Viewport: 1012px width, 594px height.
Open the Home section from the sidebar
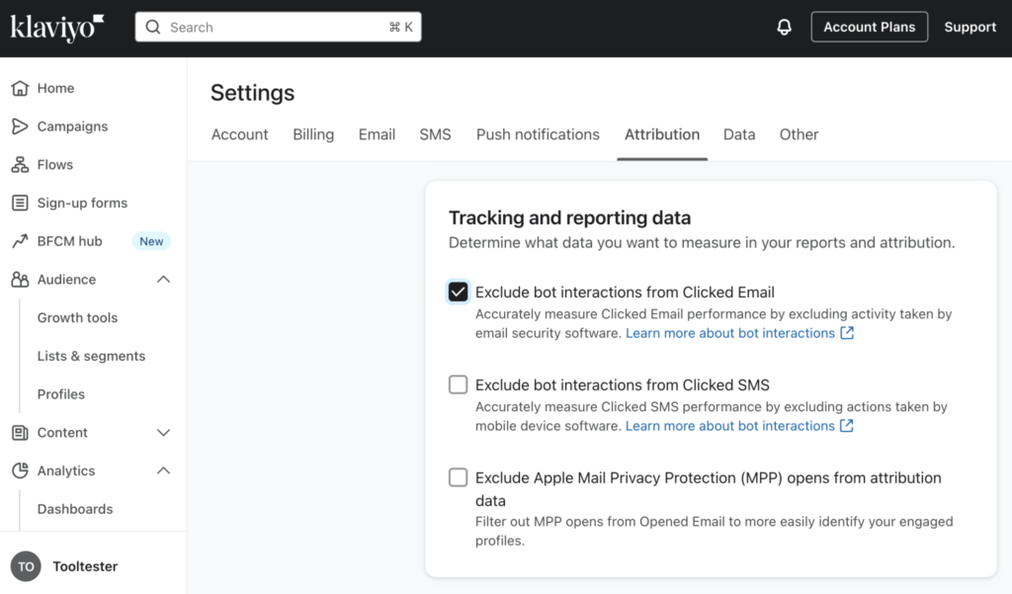tap(23, 88)
